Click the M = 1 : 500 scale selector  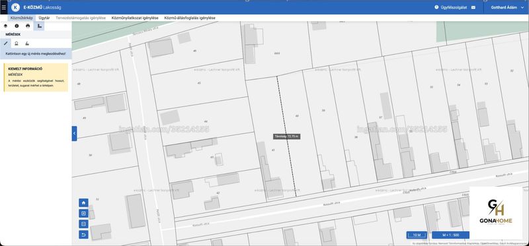pyautogui.click(x=451, y=235)
